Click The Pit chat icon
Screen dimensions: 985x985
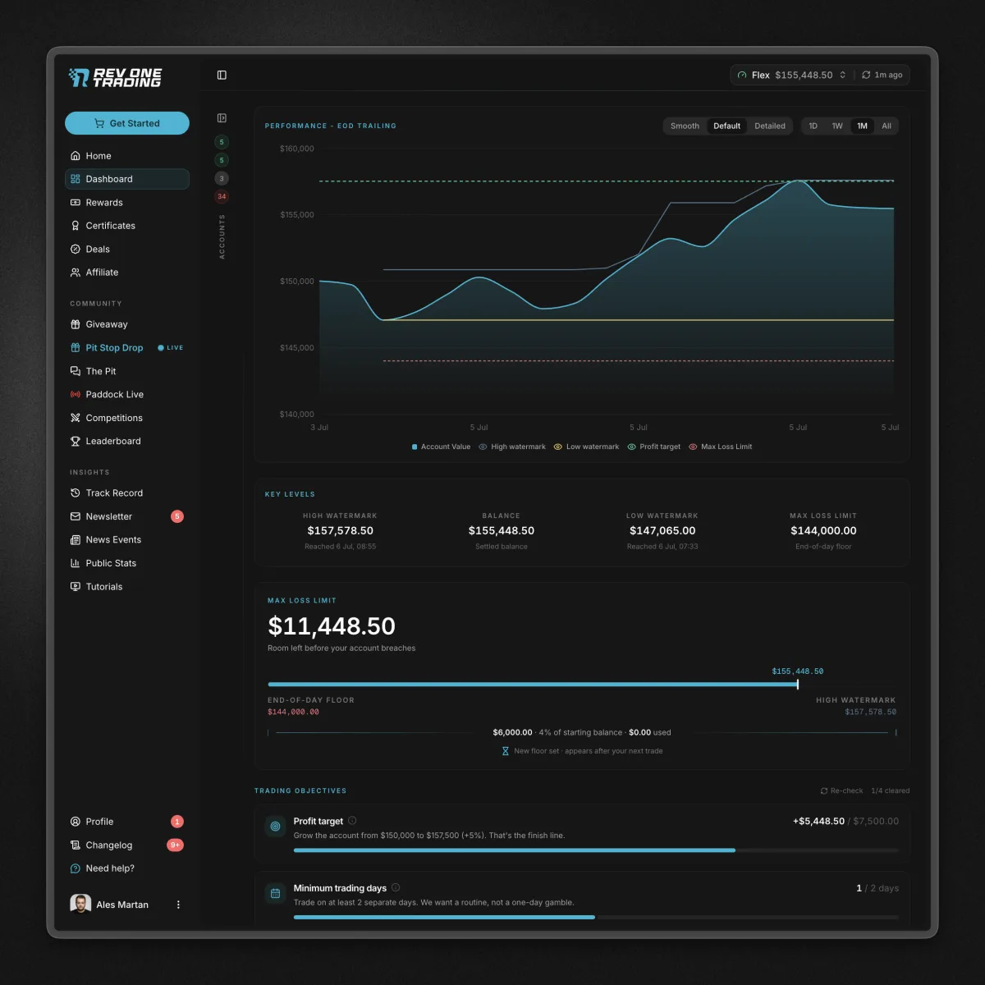[x=76, y=371]
